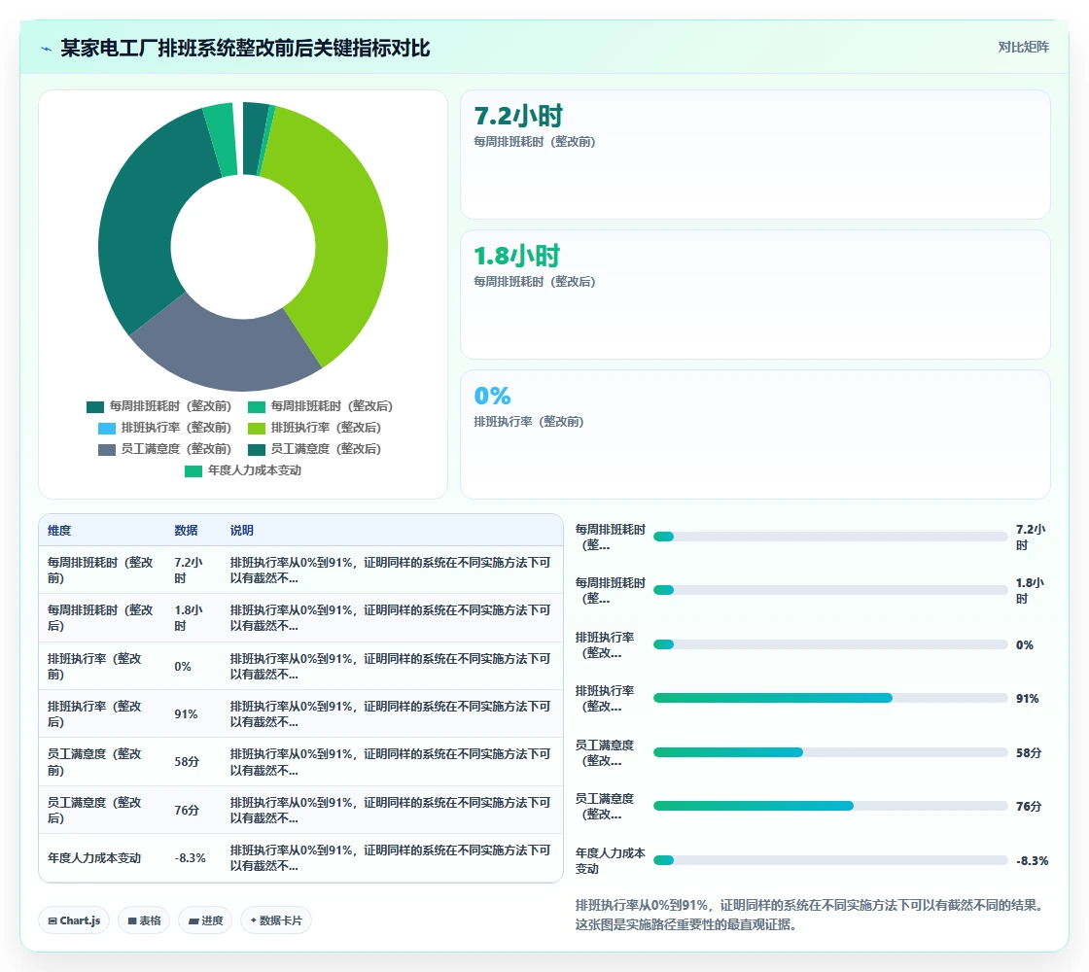The width and height of the screenshot is (1089, 972).
Task: Select the 每周排班耗时（整改后） table row cell
Action: 101,618
